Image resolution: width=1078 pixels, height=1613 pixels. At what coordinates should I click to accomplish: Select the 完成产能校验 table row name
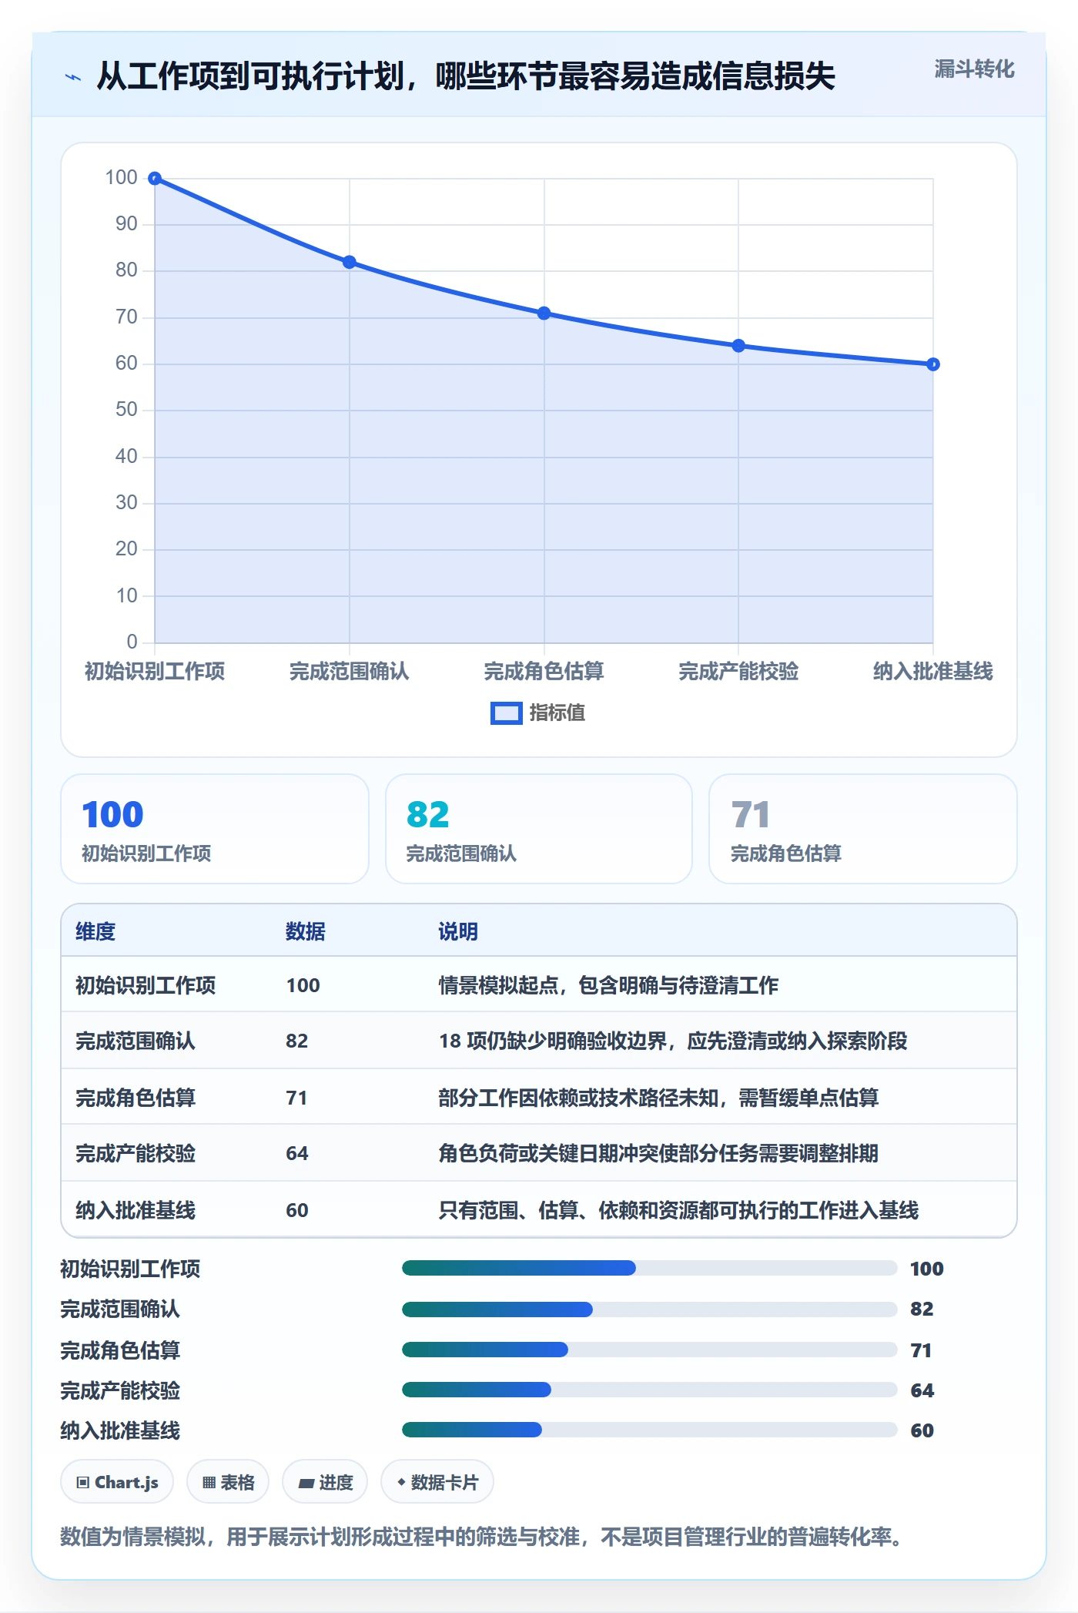tap(136, 1153)
